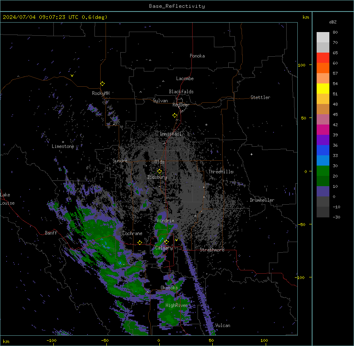Select the Sundre label
This screenshot has height=346, width=354.
pyautogui.click(x=120, y=161)
